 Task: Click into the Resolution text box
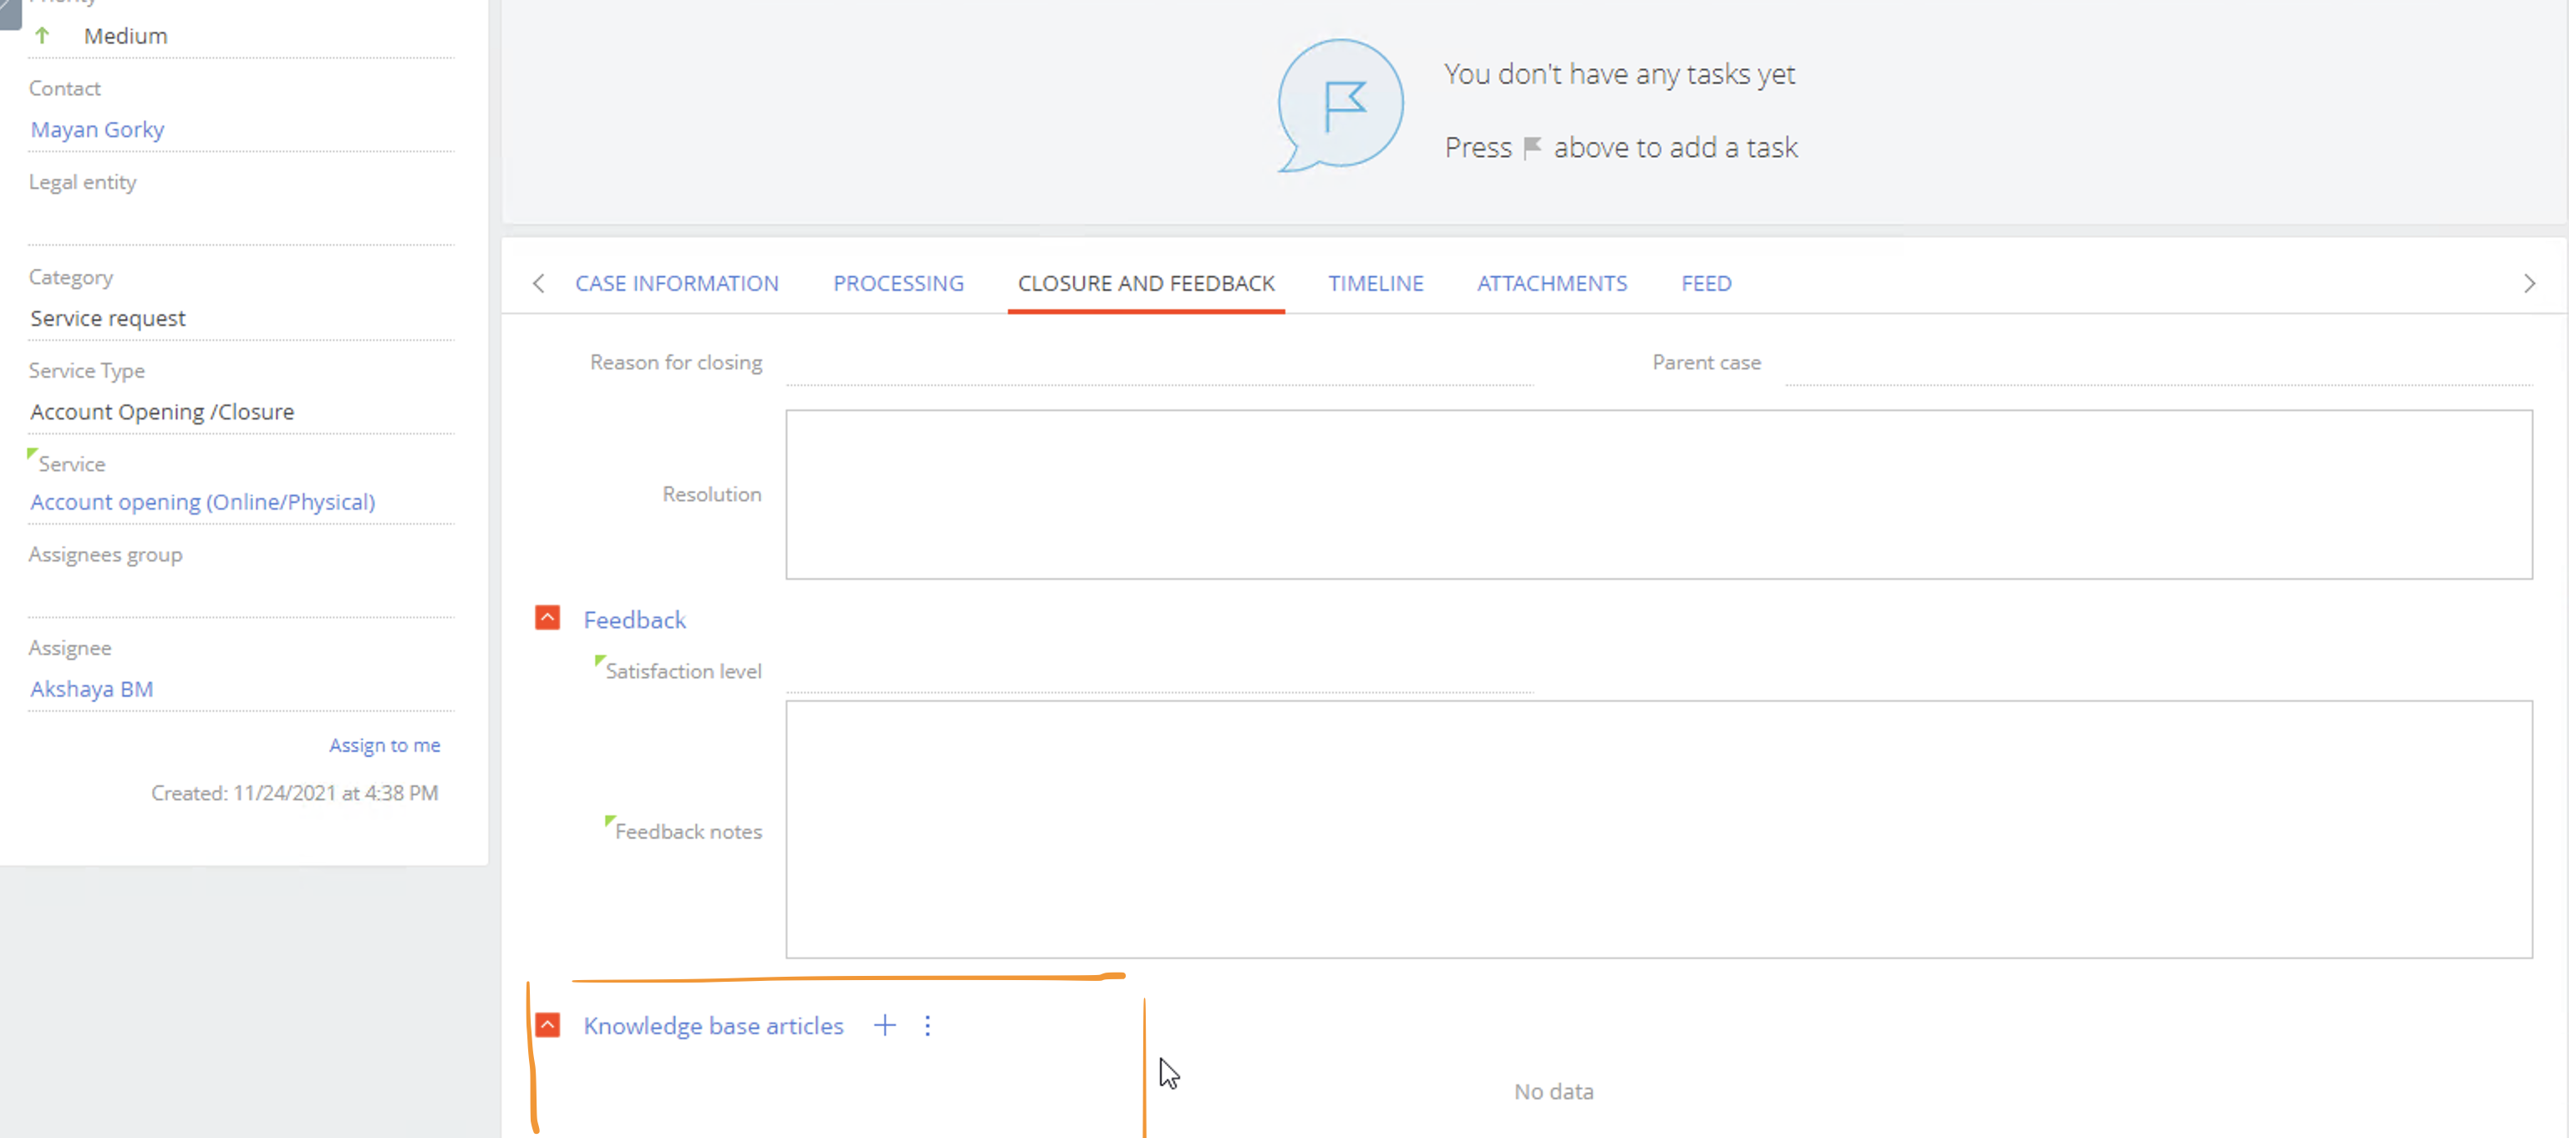click(x=1658, y=494)
